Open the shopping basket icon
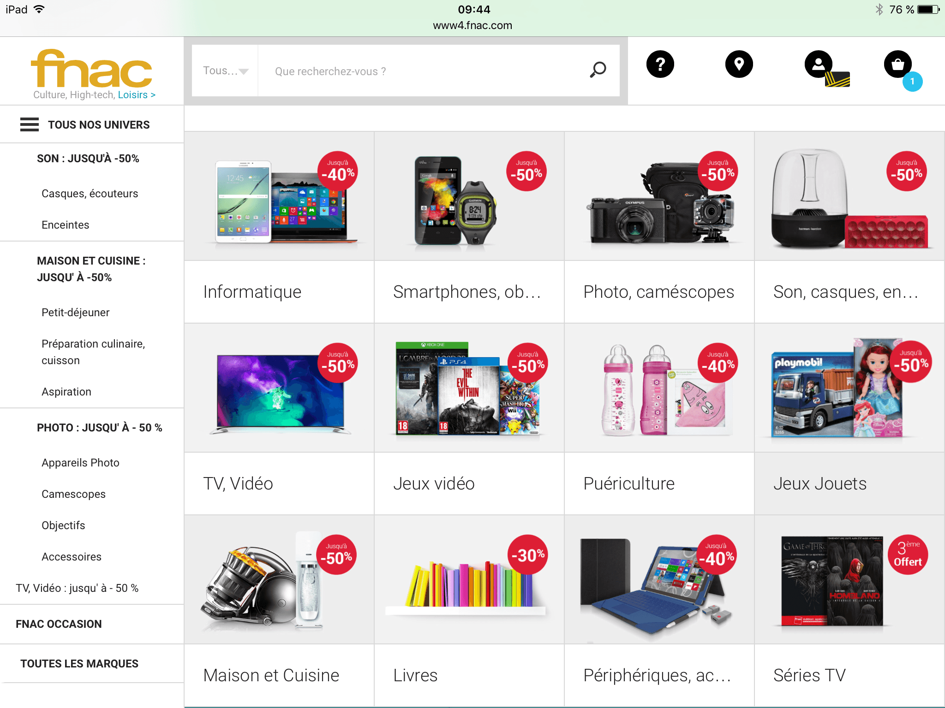 pos(897,64)
